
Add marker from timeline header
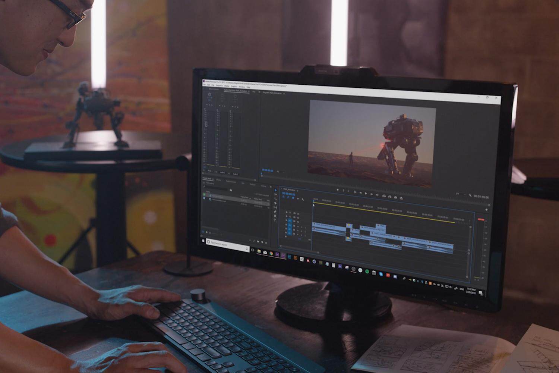[298, 199]
